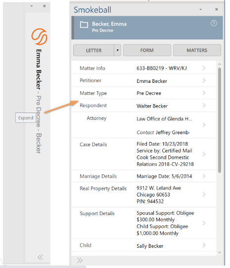This screenshot has height=268, width=230.
Task: Click the scrollbar up arrow
Action: click(x=220, y=65)
